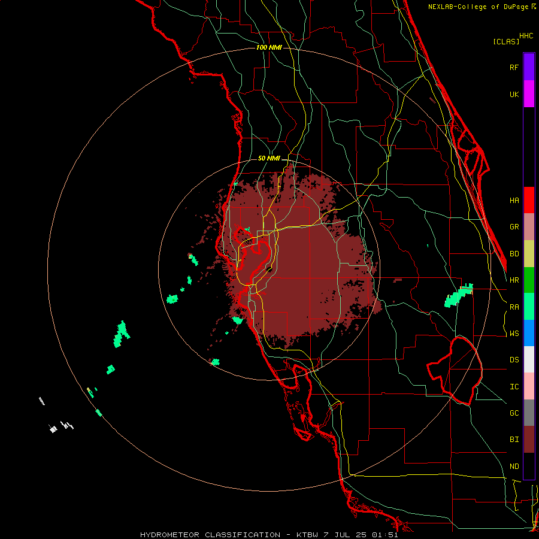
Task: Select the yellow BD legend swatch
Action: click(529, 254)
